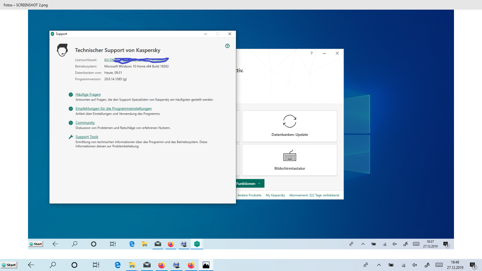Viewport: 482px width, 271px height.
Task: Open My Kaspersky link
Action: pos(275,195)
